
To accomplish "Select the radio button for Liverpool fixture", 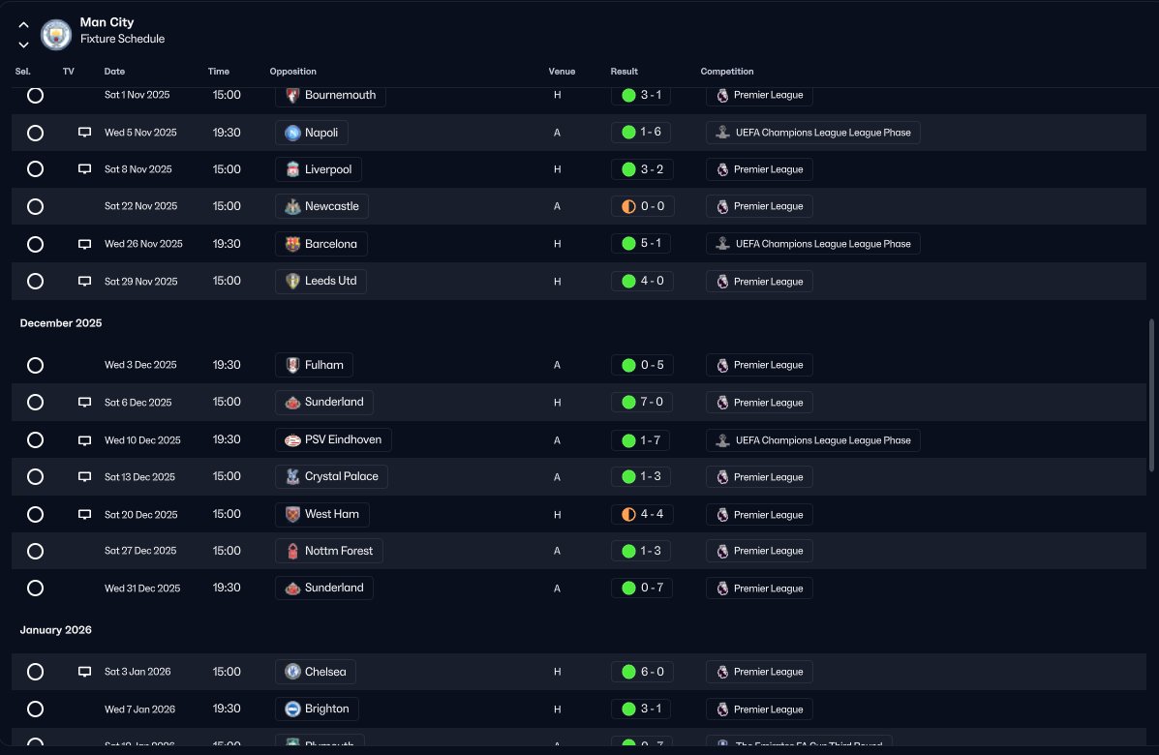I will (35, 169).
